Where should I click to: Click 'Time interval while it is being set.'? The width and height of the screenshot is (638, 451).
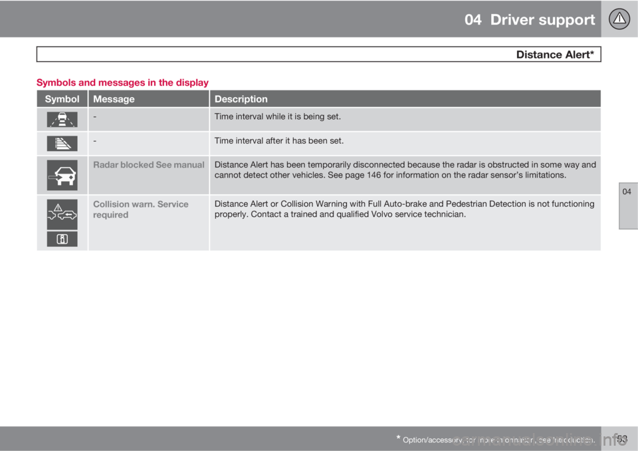(278, 116)
